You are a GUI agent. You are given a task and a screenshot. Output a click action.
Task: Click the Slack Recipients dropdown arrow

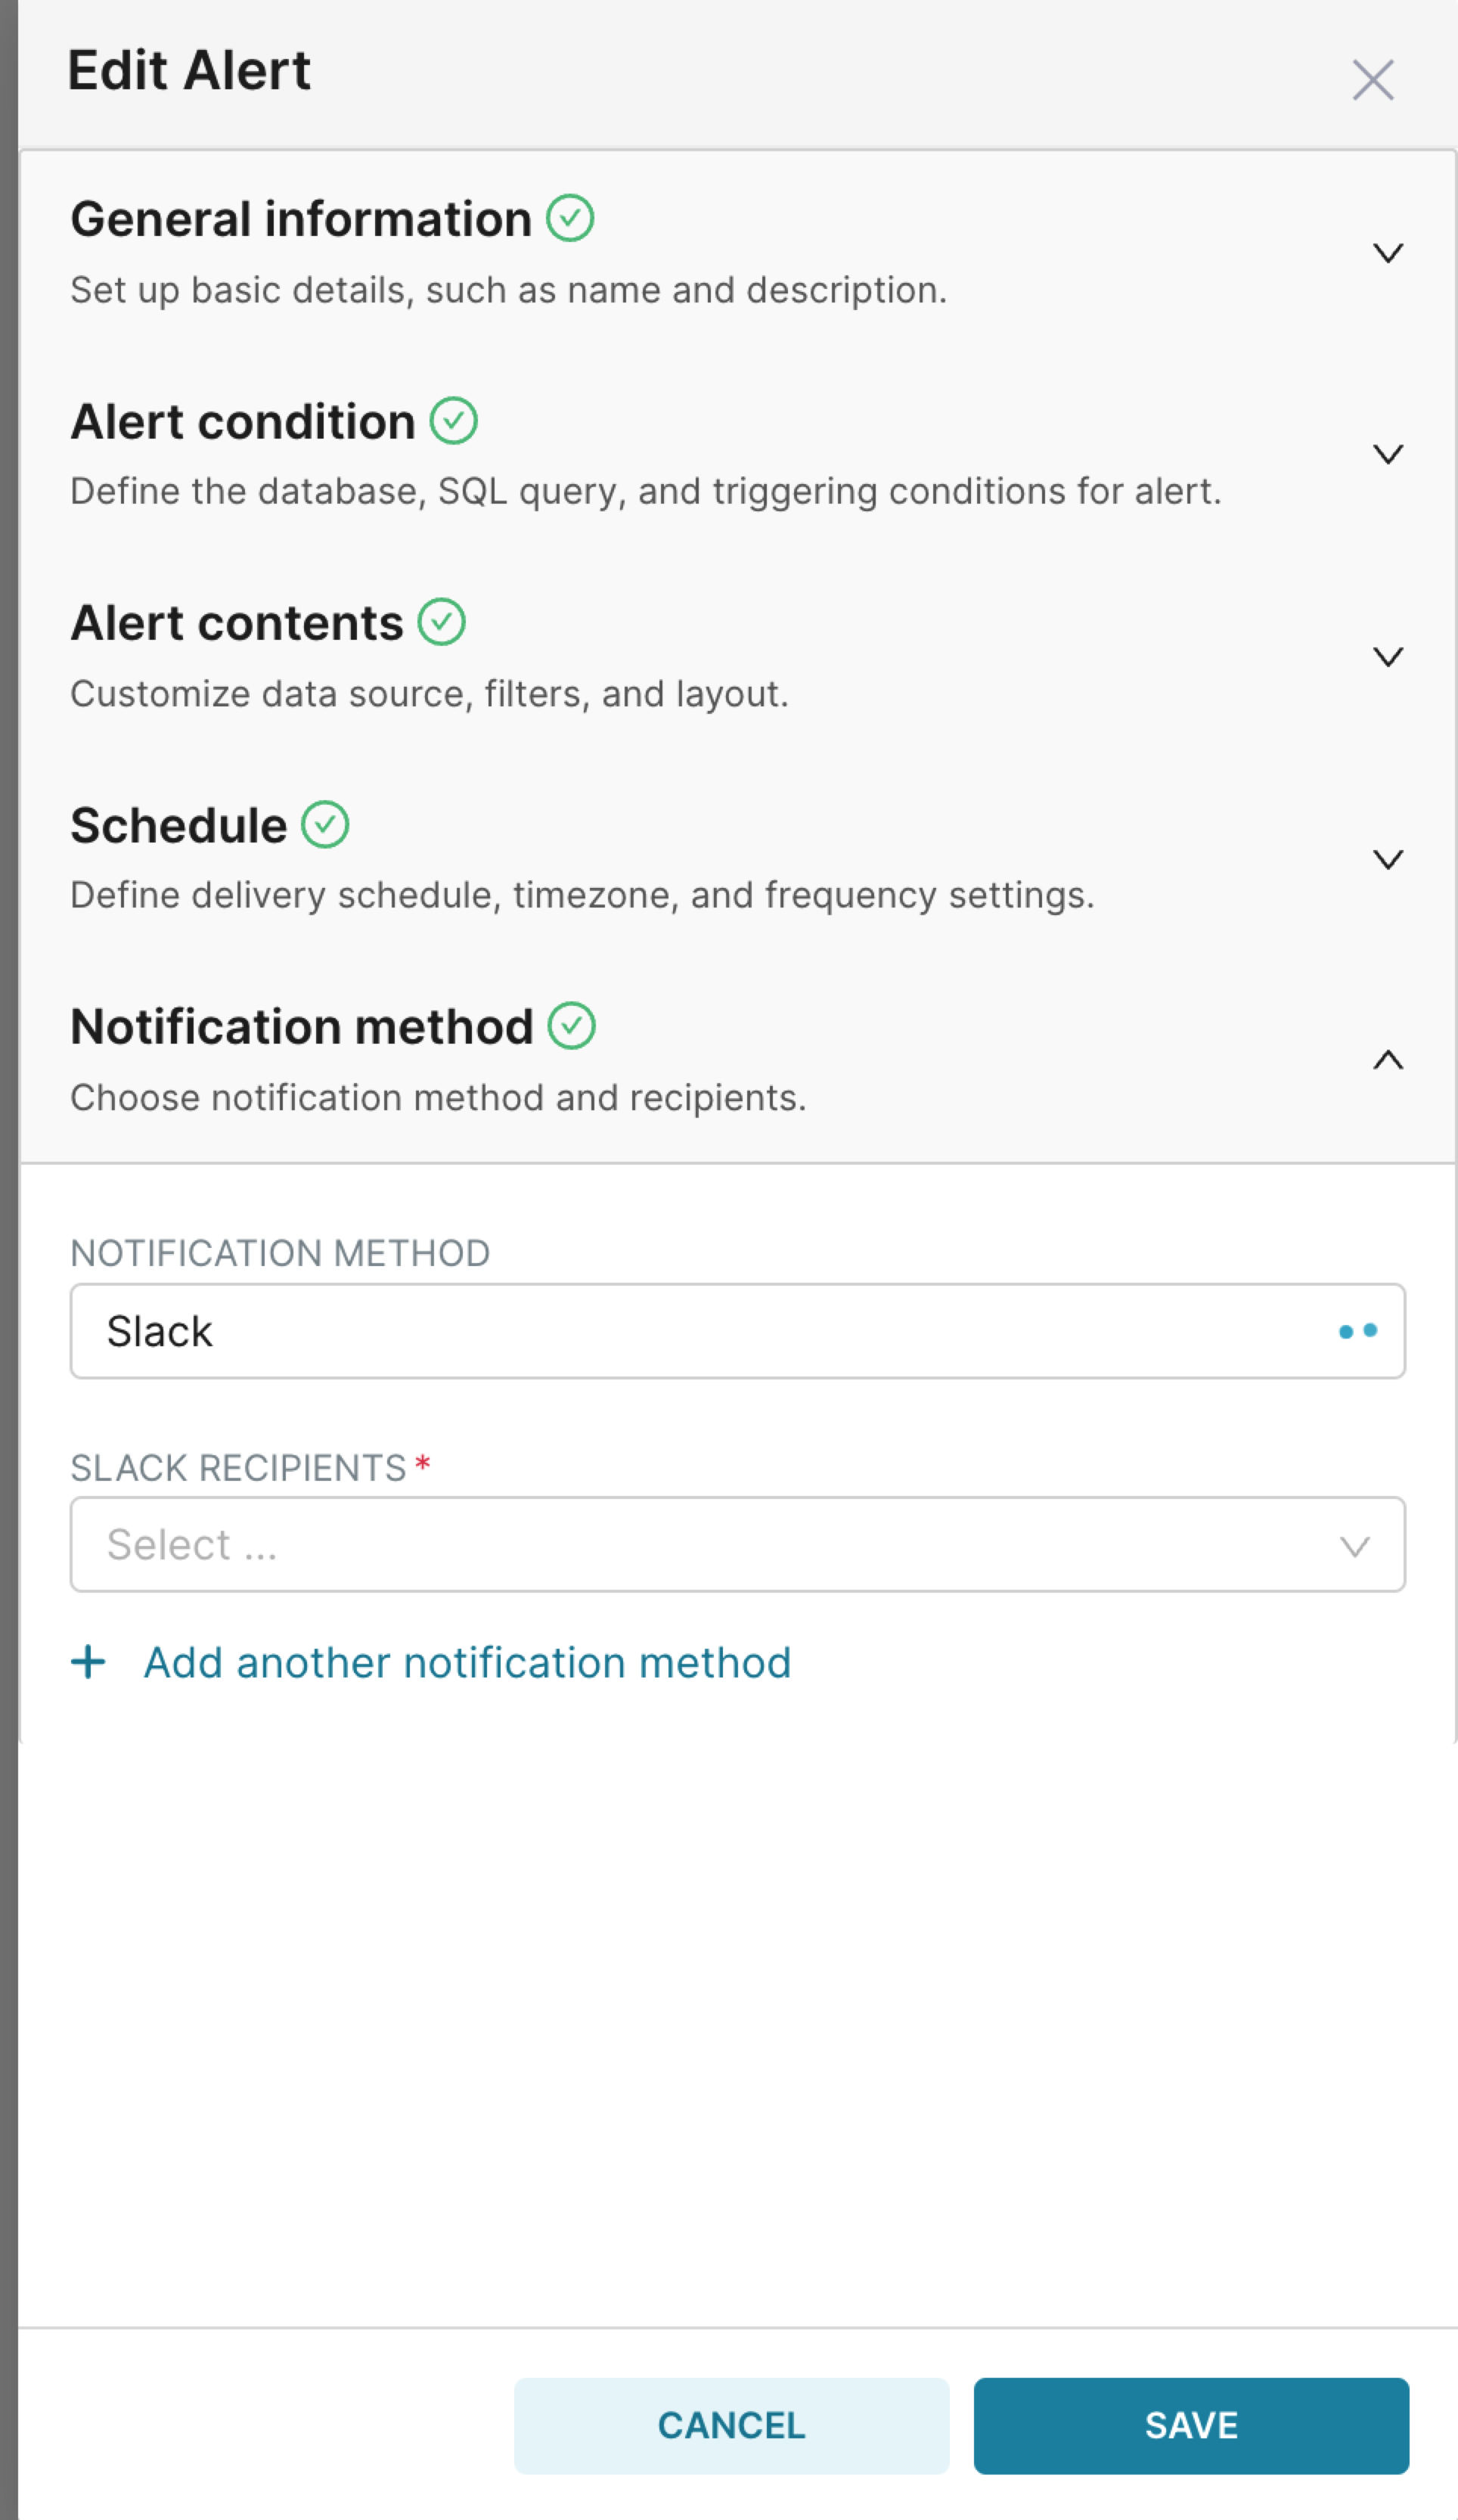point(1355,1547)
